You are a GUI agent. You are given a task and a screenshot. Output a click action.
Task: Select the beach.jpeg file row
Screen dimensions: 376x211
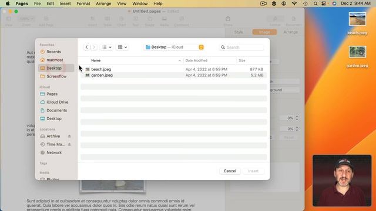(174, 69)
